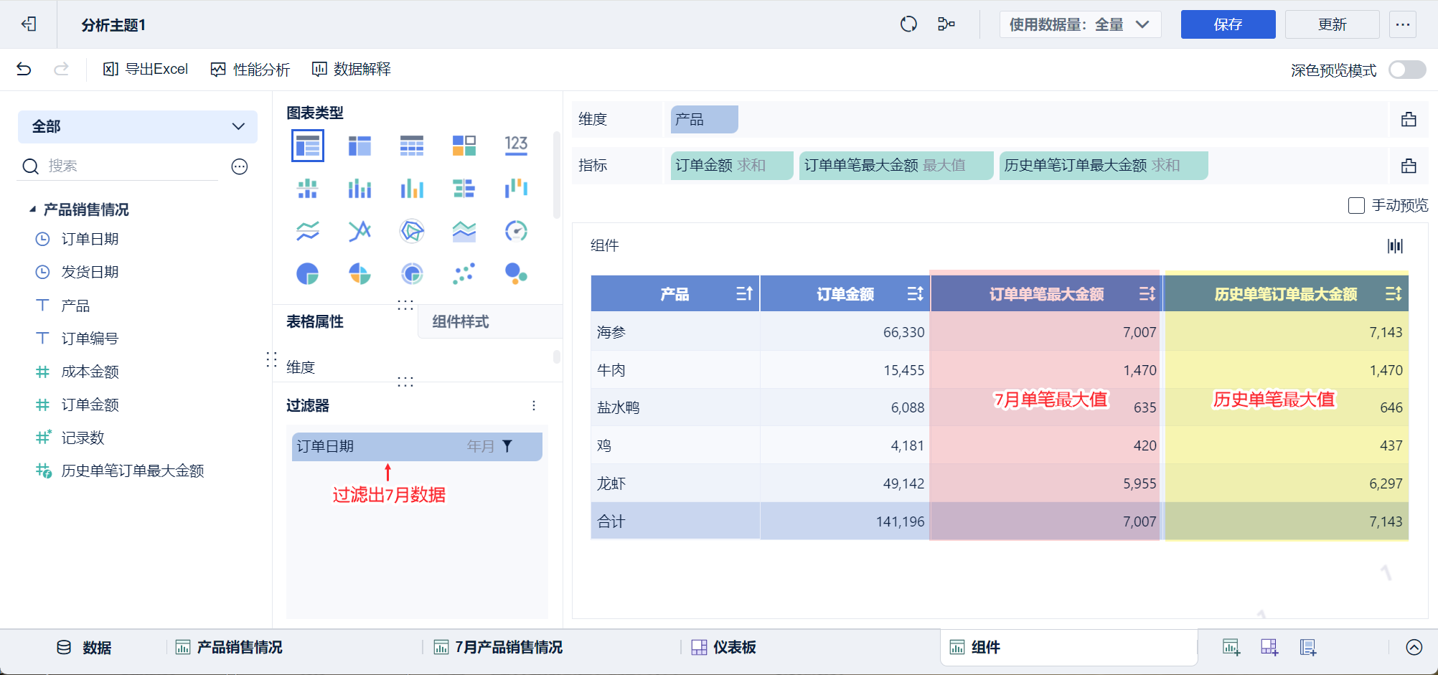Open the 使用数据量: 全量 dropdown

1080,24
